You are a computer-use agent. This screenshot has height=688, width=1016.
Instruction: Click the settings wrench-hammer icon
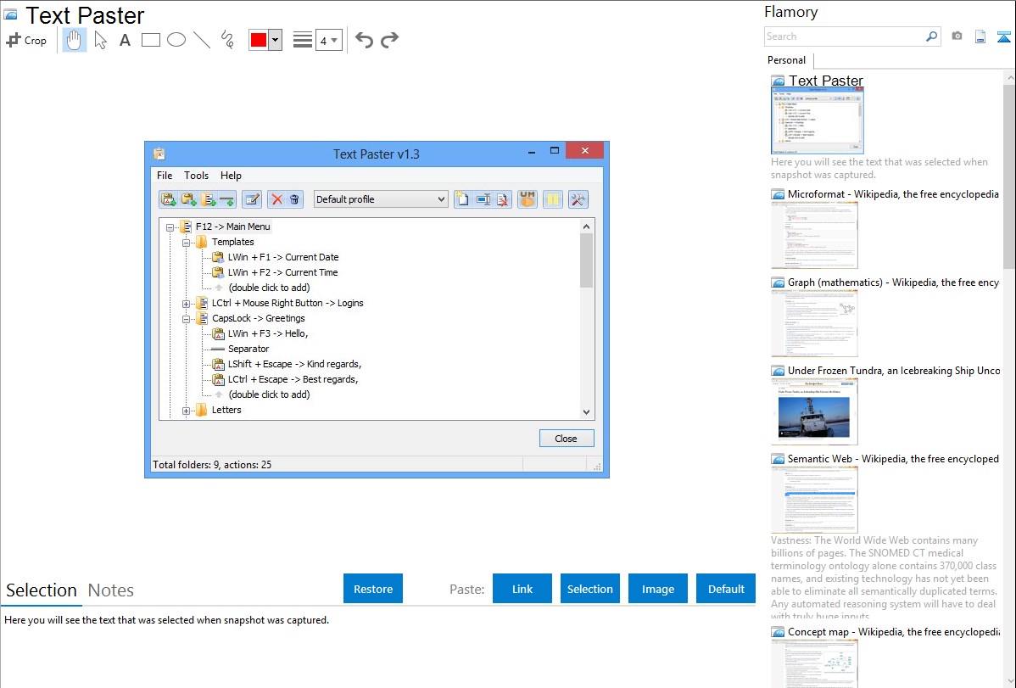click(578, 199)
